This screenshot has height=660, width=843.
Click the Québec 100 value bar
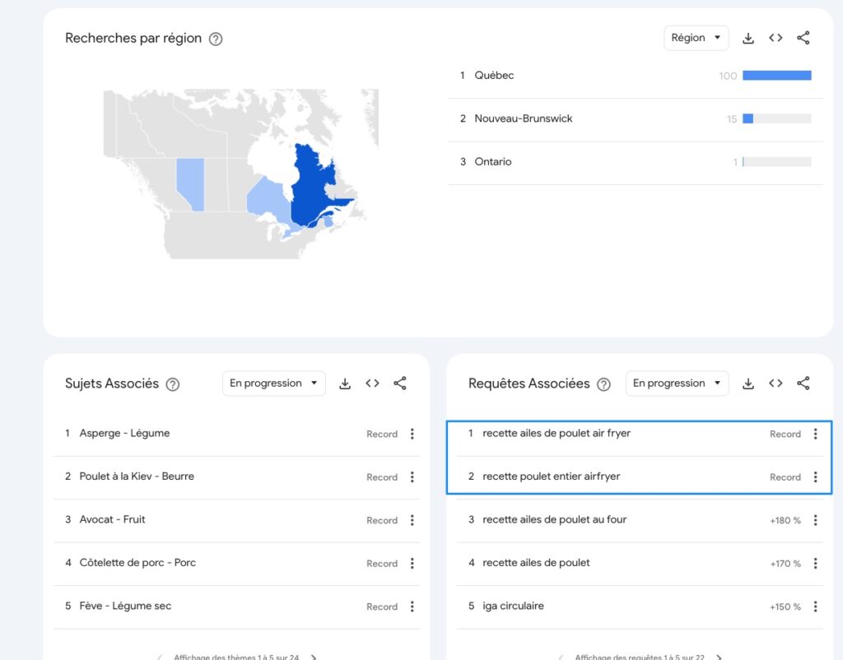coord(777,76)
